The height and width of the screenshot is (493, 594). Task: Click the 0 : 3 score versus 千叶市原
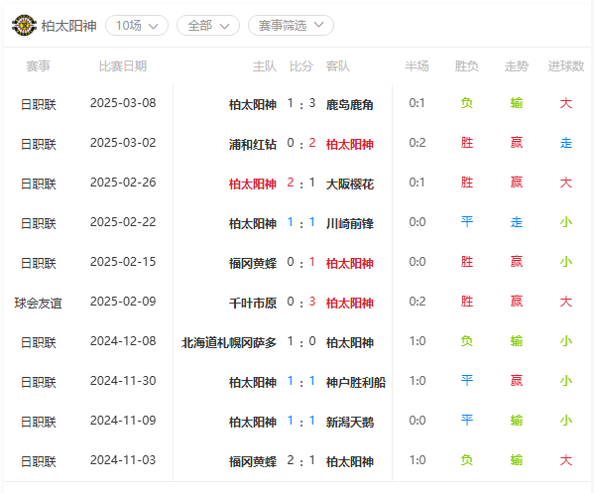(301, 302)
